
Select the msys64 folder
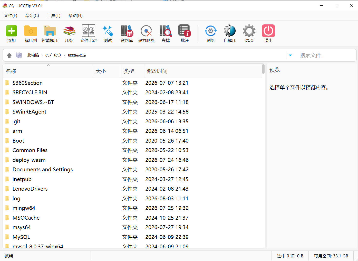pyautogui.click(x=132, y=227)
